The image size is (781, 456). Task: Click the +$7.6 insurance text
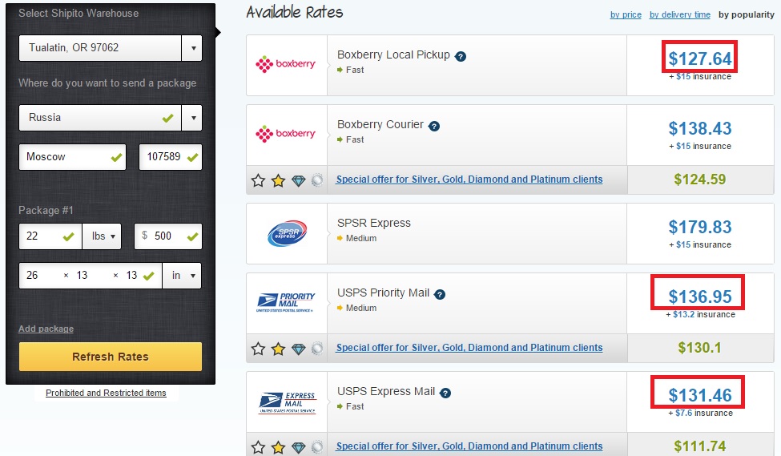coord(700,414)
